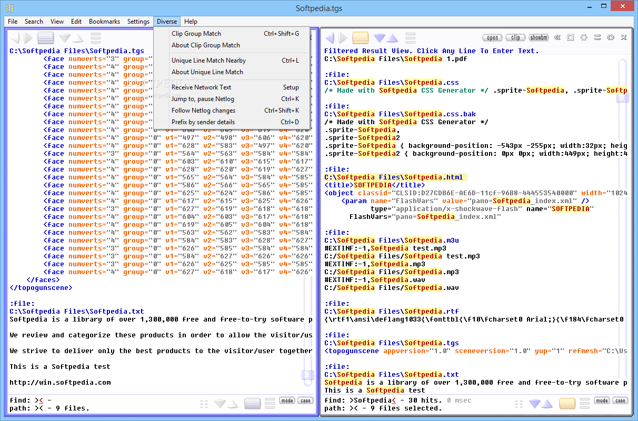Open the Help menu

pos(191,22)
